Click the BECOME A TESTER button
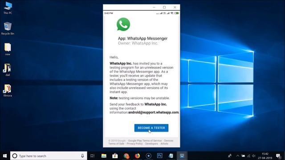 (x=151, y=128)
